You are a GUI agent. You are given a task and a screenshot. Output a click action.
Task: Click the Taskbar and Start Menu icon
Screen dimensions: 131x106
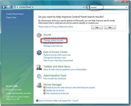tap(39, 67)
